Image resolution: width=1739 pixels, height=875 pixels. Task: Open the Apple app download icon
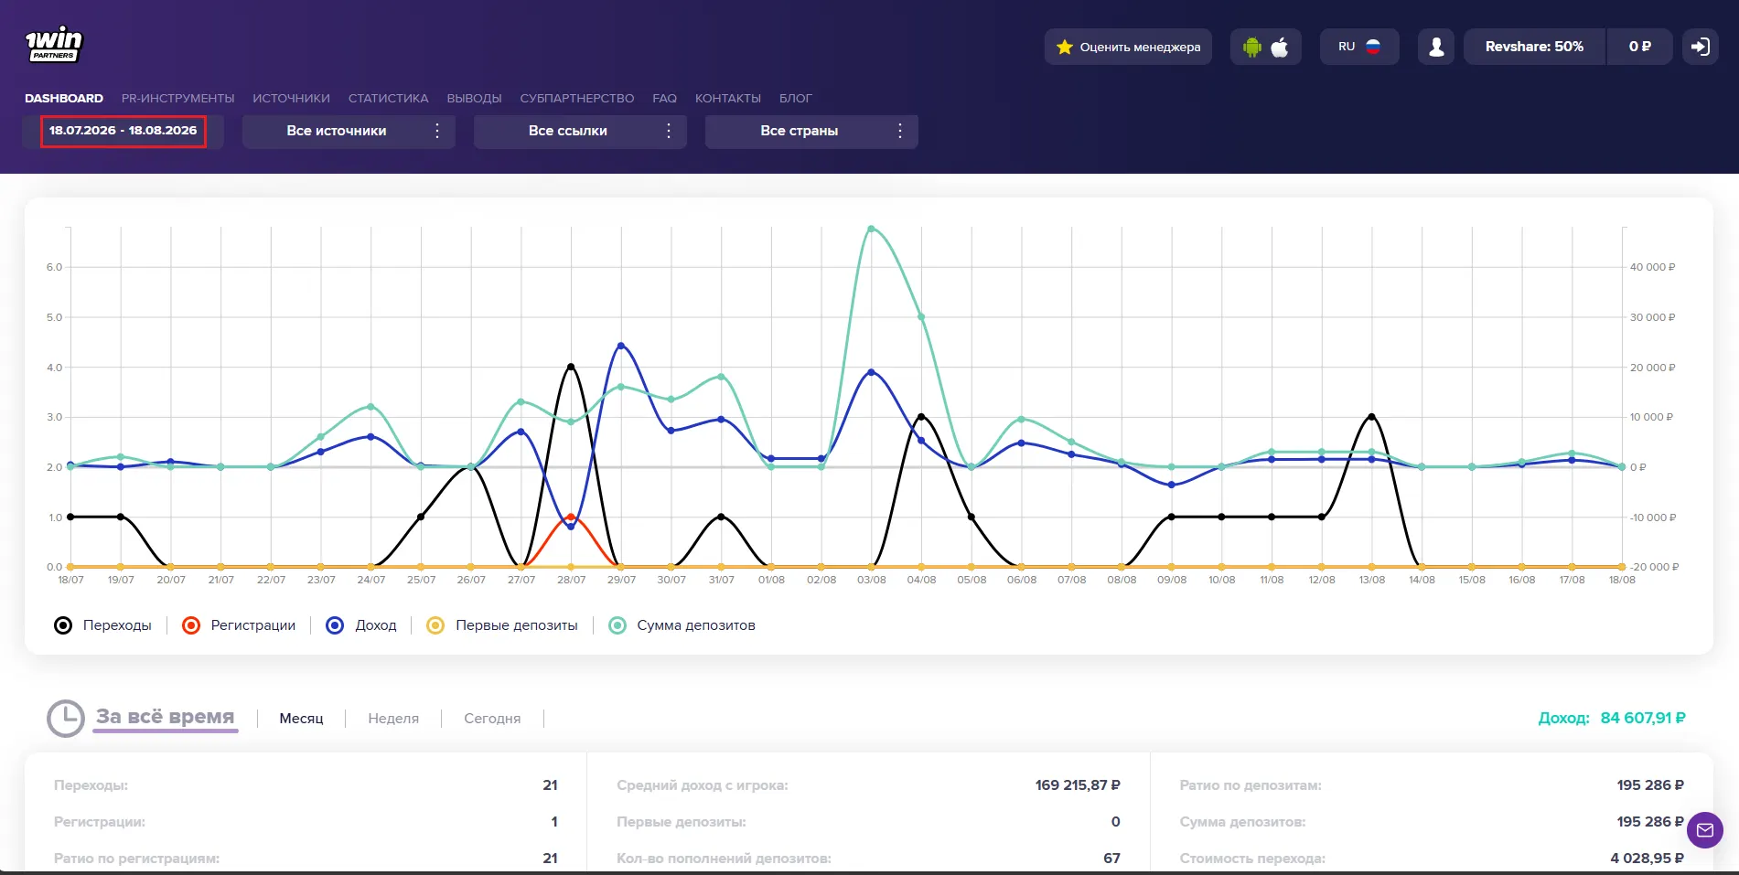click(x=1280, y=47)
